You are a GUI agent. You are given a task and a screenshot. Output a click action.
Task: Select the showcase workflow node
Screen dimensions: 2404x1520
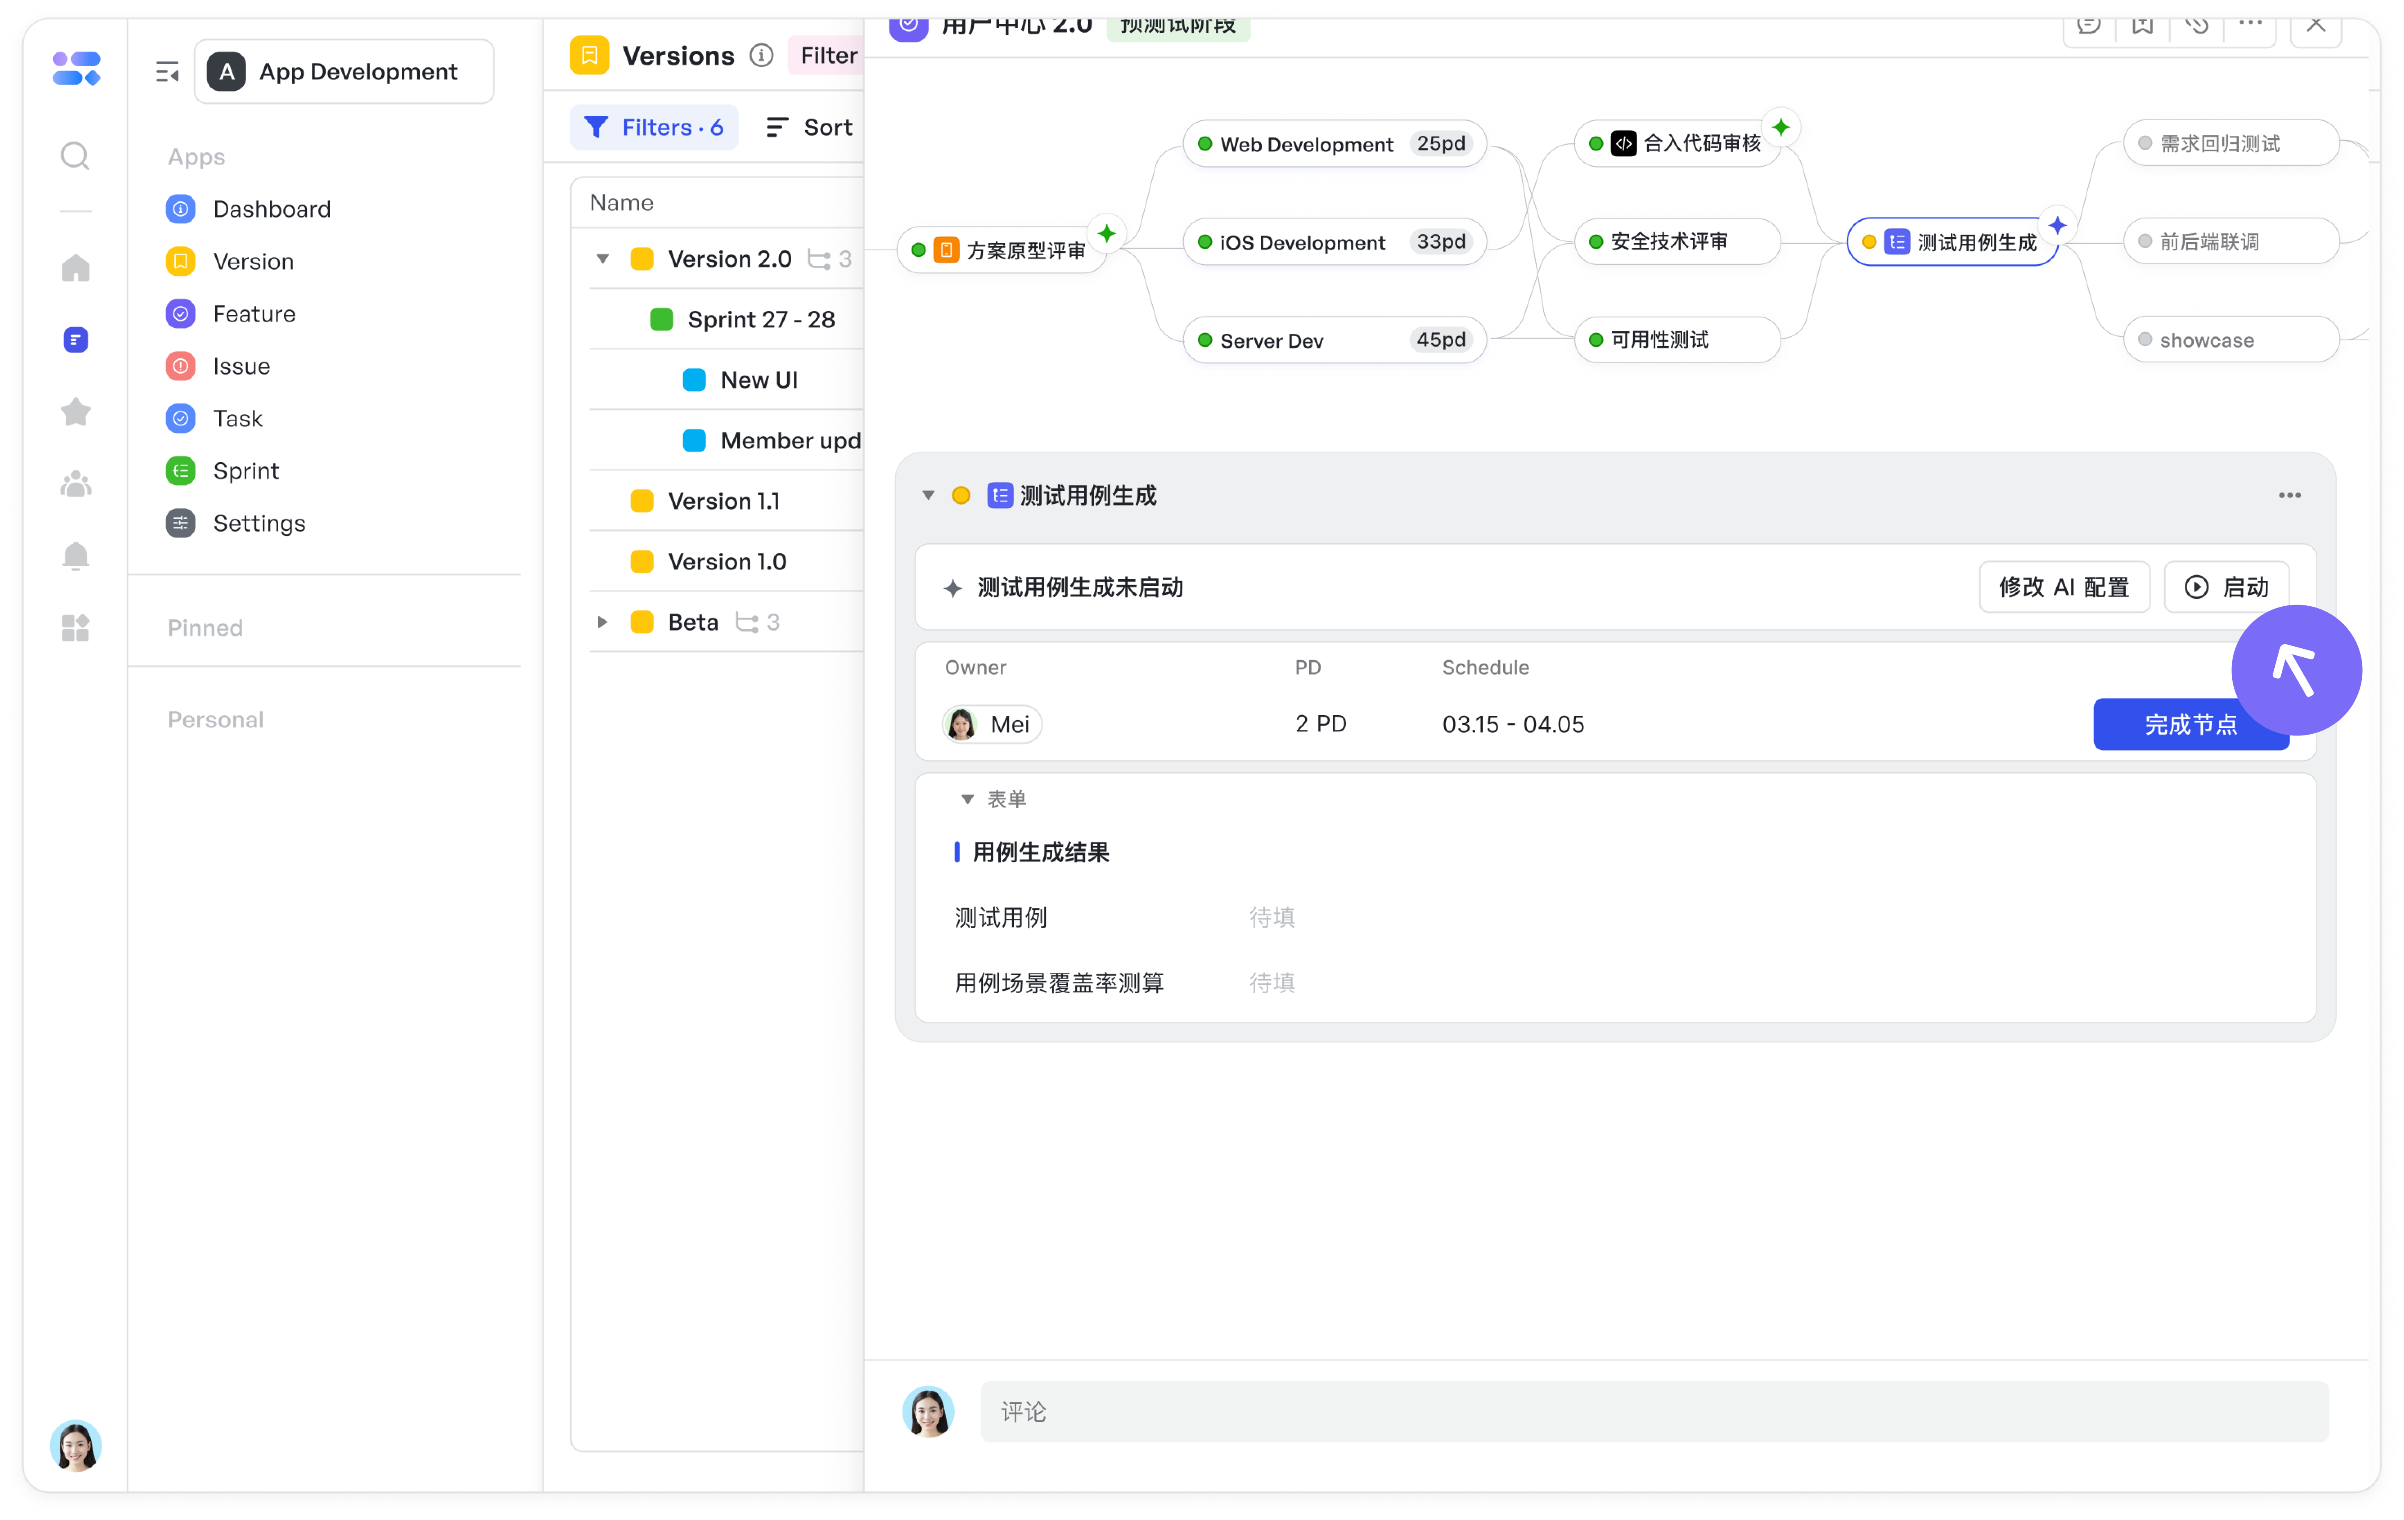[x=2231, y=340]
